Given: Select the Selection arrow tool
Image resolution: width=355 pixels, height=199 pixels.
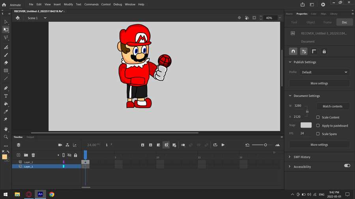Looking at the screenshot, I should tap(6, 22).
